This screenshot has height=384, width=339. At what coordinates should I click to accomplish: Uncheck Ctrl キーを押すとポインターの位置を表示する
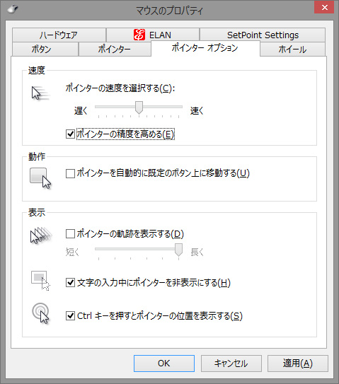[x=70, y=315]
